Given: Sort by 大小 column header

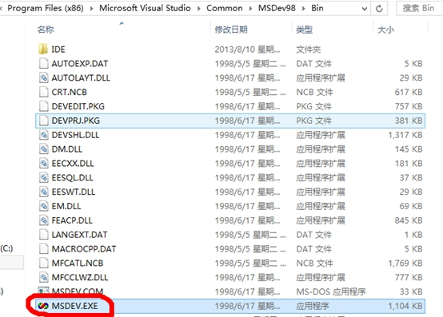Looking at the screenshot, I should [385, 30].
